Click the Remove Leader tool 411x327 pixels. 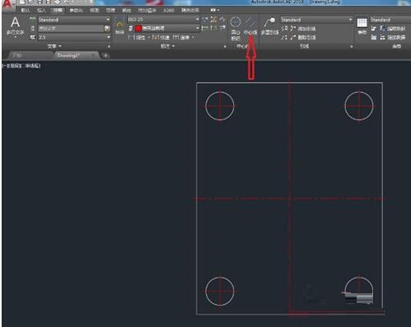click(x=303, y=37)
